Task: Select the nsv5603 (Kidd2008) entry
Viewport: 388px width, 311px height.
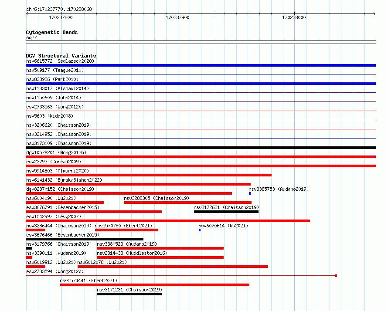Action: click(50, 116)
